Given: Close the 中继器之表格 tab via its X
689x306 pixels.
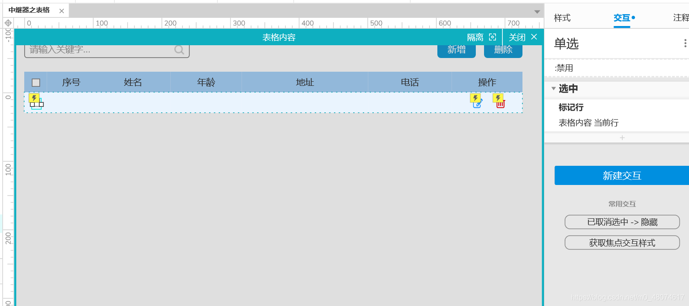Looking at the screenshot, I should point(62,10).
